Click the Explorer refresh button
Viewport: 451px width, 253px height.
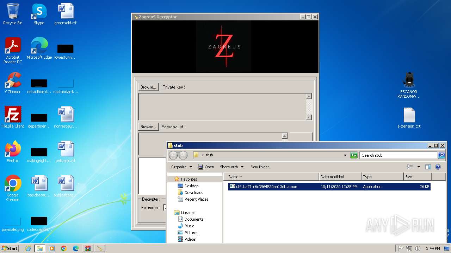(354, 155)
